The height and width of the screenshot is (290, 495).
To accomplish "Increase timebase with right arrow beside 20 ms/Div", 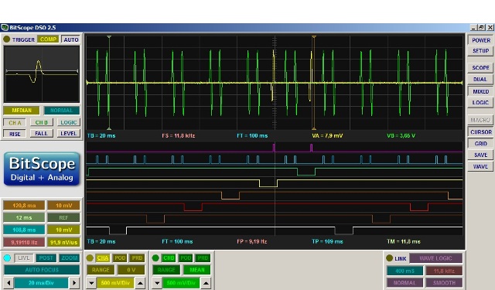I will (74, 282).
